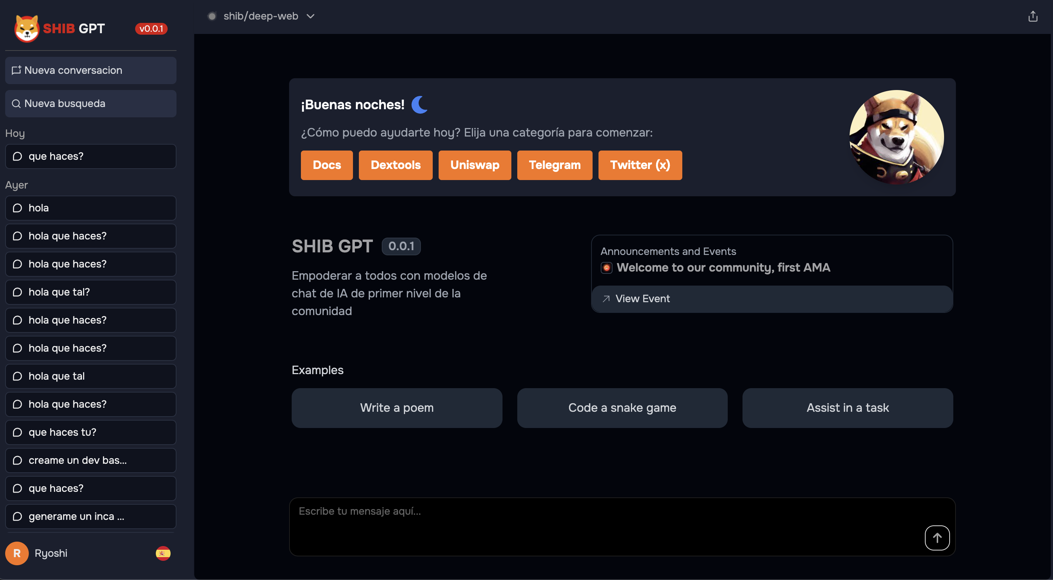Click the announcement badge icon

pyautogui.click(x=606, y=267)
